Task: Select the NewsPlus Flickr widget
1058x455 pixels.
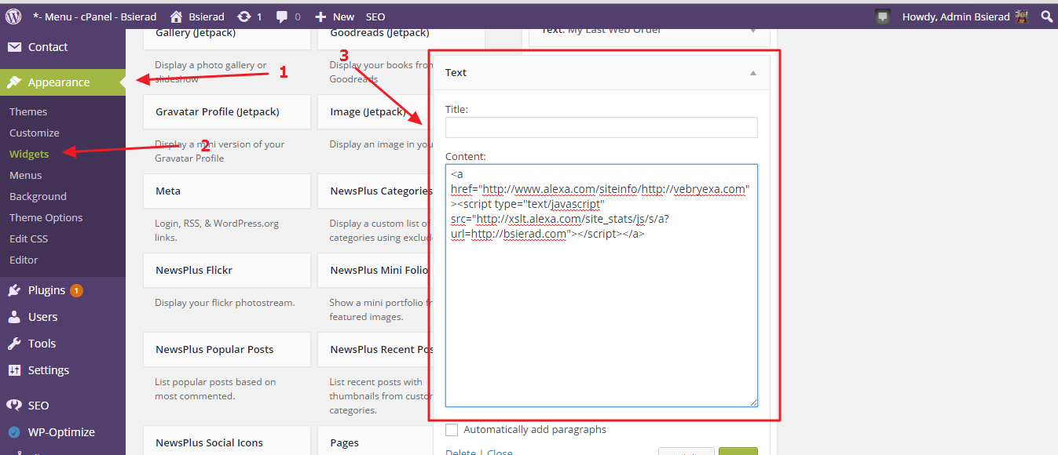Action: (x=228, y=270)
